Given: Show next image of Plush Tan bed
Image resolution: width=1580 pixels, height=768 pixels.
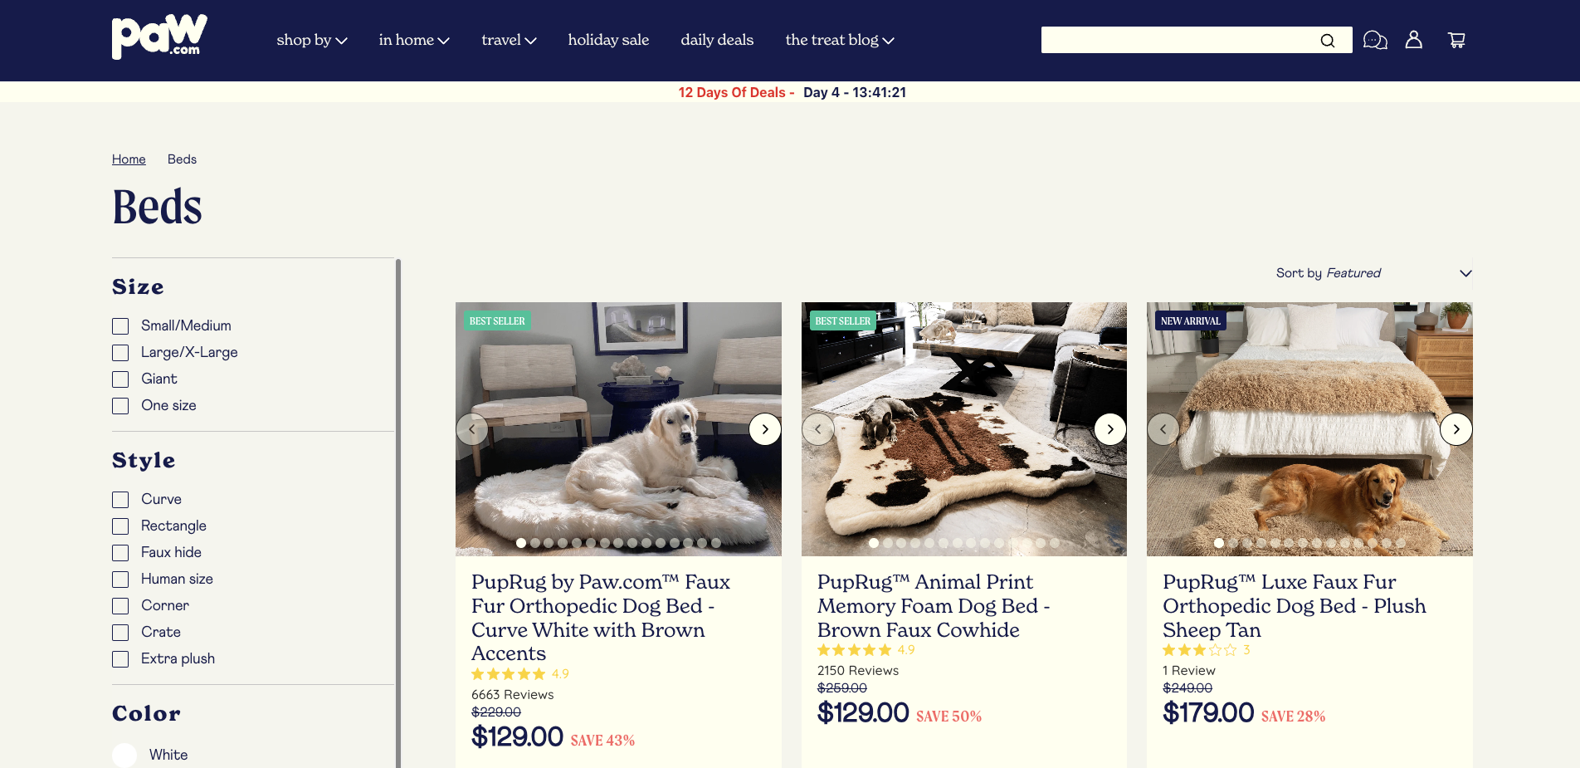Looking at the screenshot, I should click(x=1456, y=429).
